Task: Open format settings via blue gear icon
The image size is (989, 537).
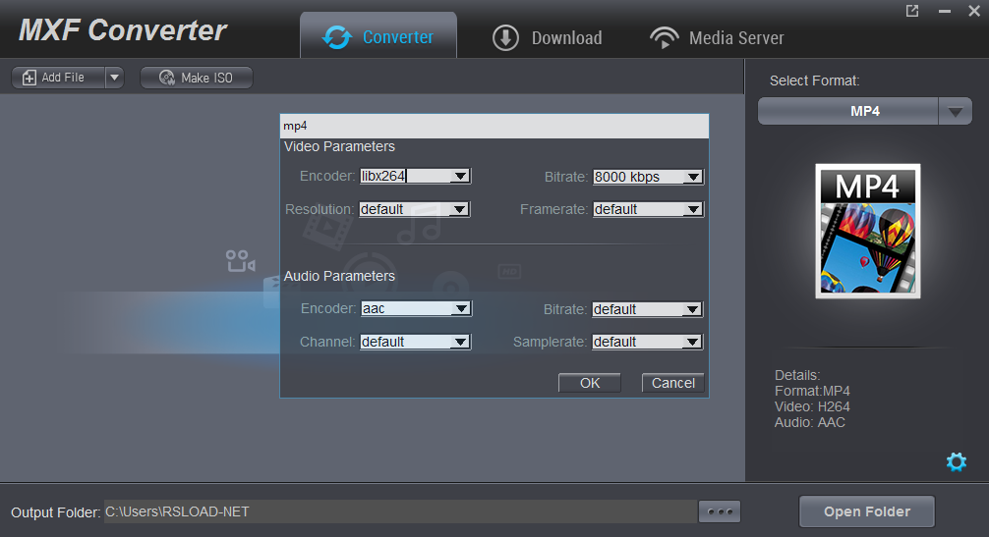Action: click(x=957, y=462)
